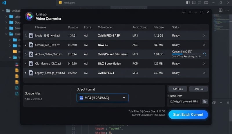Screen dimensions: 232x134
Task: Click the UniFab Video Converter logo
Action: [x=29, y=16]
